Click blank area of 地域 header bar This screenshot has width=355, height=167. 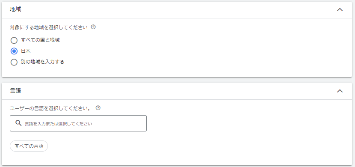(x=177, y=10)
